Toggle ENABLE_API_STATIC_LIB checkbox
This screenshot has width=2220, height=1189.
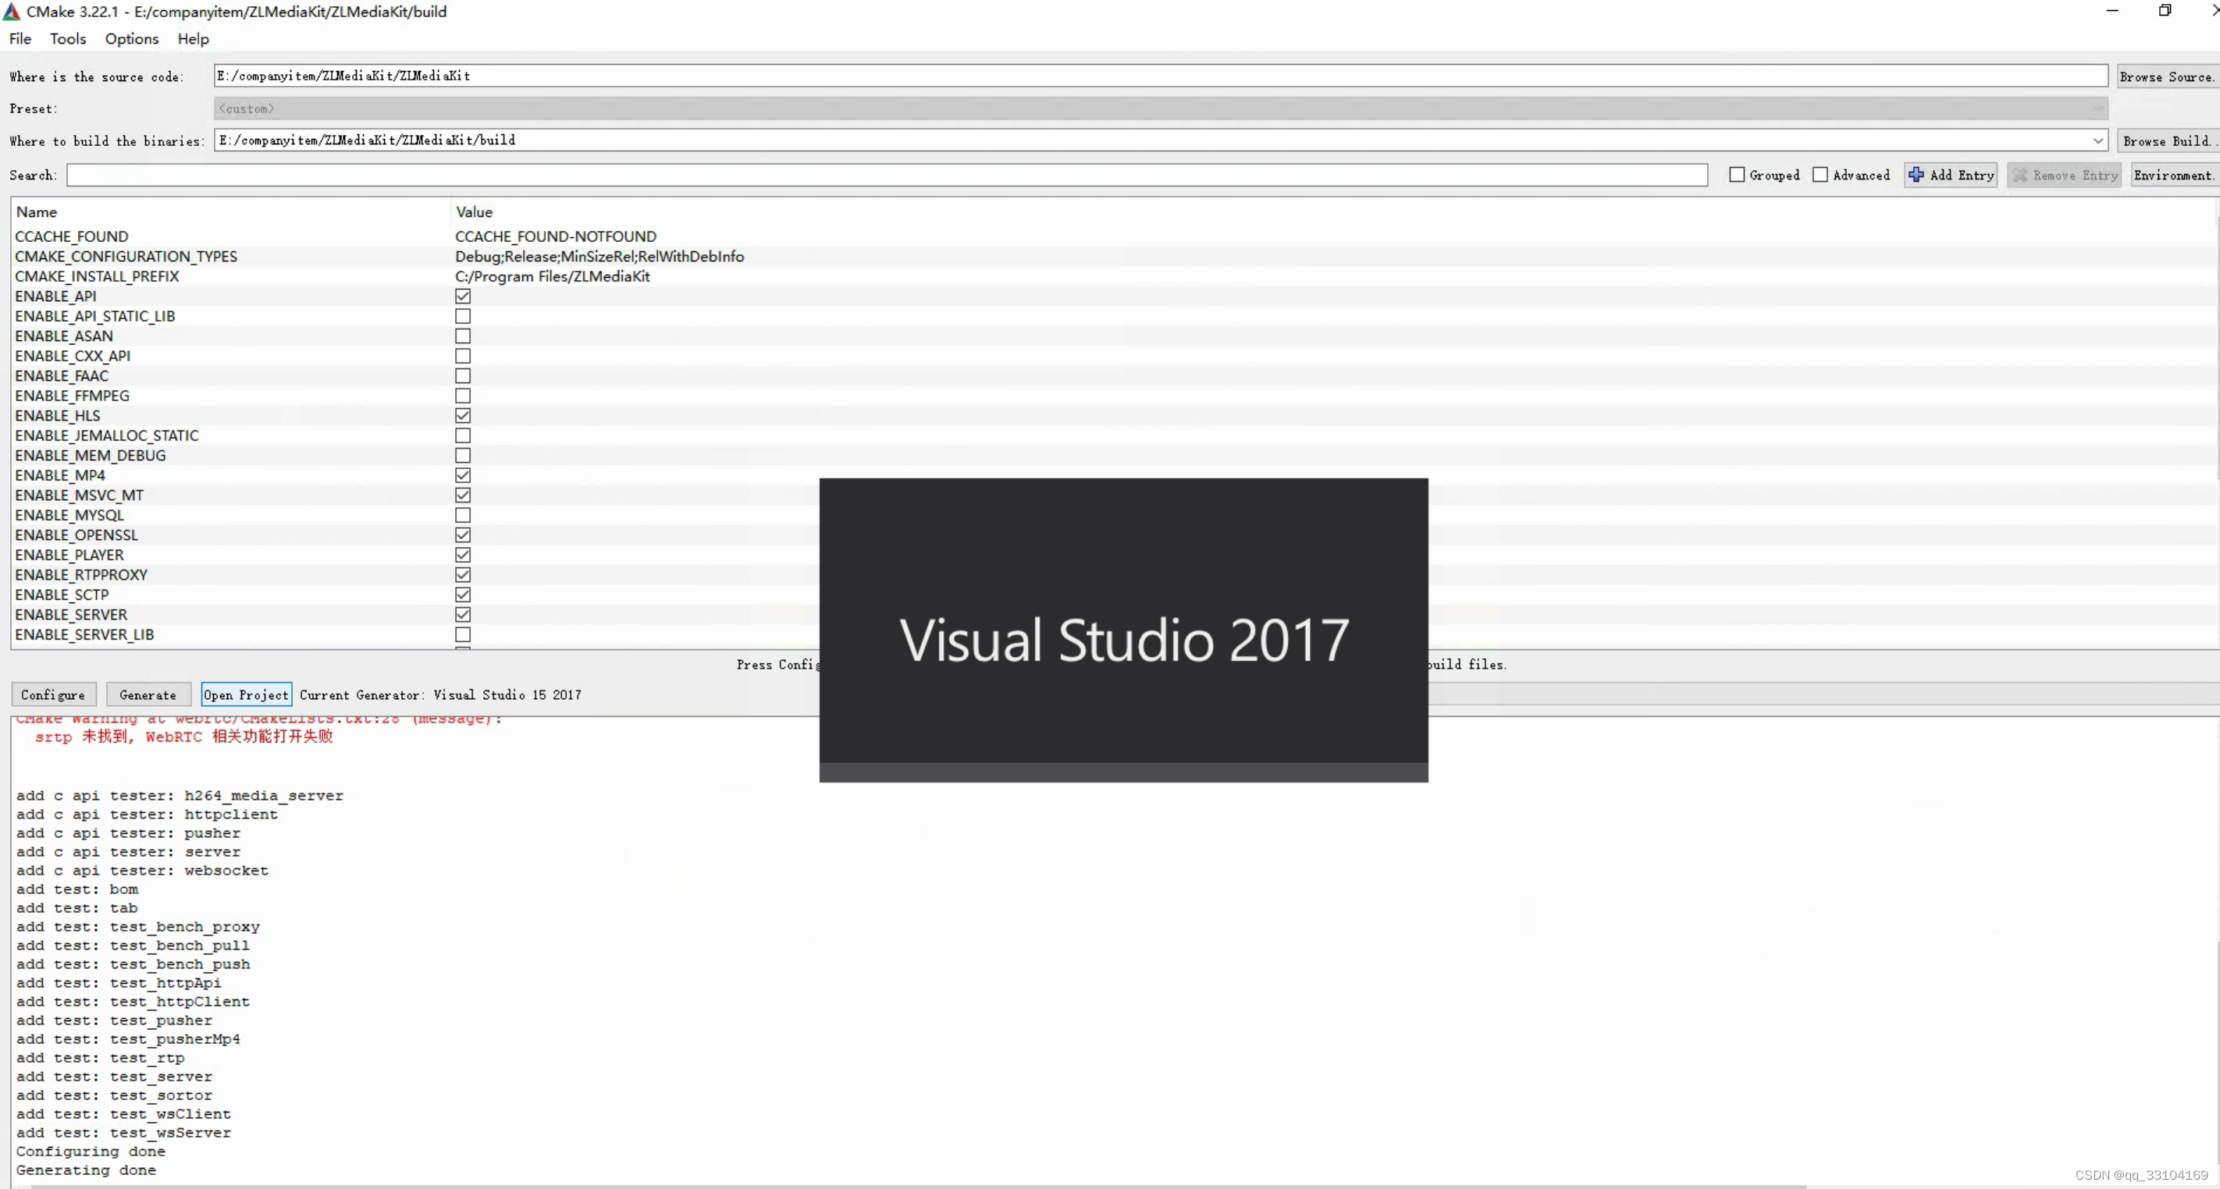point(462,316)
